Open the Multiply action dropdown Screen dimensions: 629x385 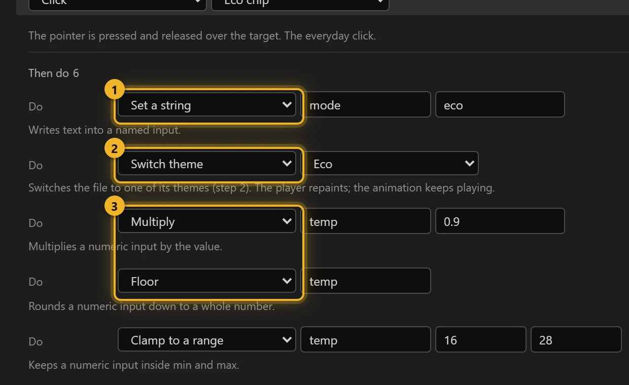click(207, 221)
